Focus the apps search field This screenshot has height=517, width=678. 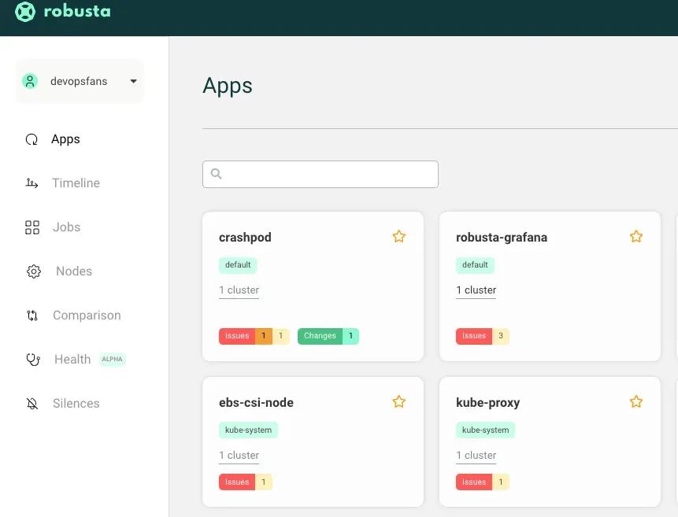coord(320,174)
